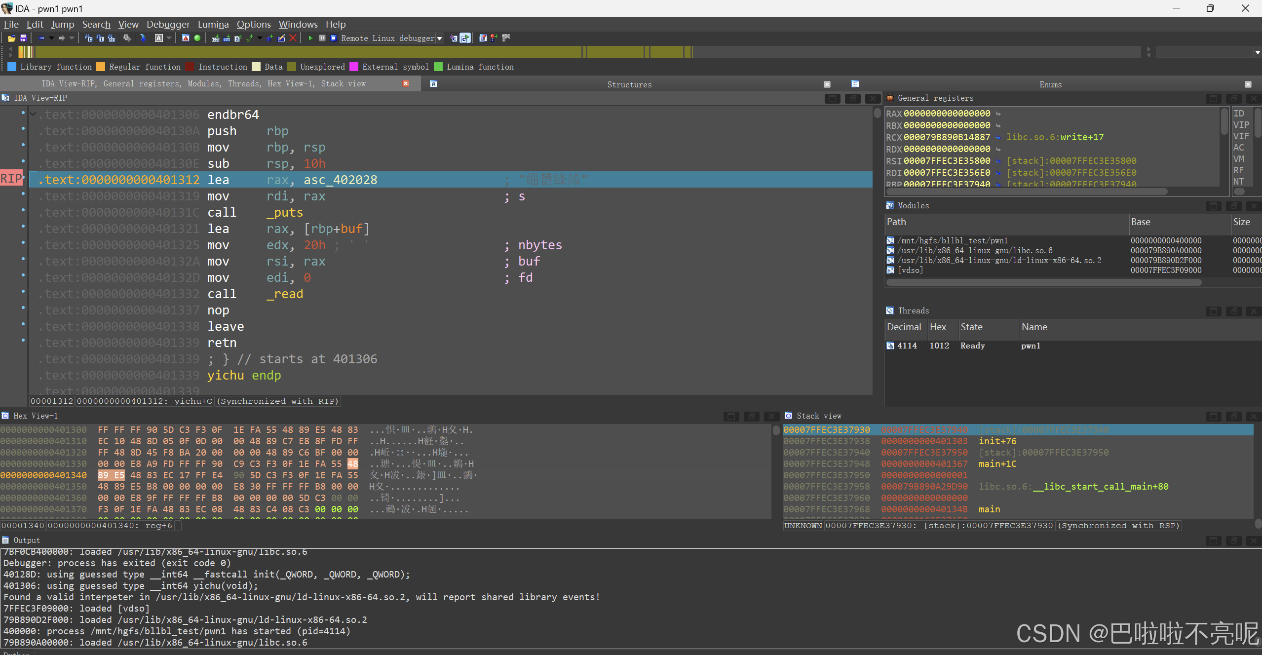Viewport: 1262px width, 655px height.
Task: Click the jump back arrow icon
Action: (x=41, y=38)
